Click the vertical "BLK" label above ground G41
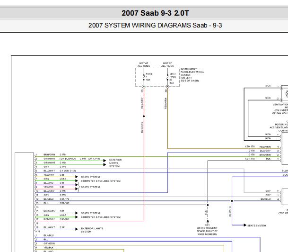Image resolution: width=288 pixels, height=252 pixels. click(206, 213)
